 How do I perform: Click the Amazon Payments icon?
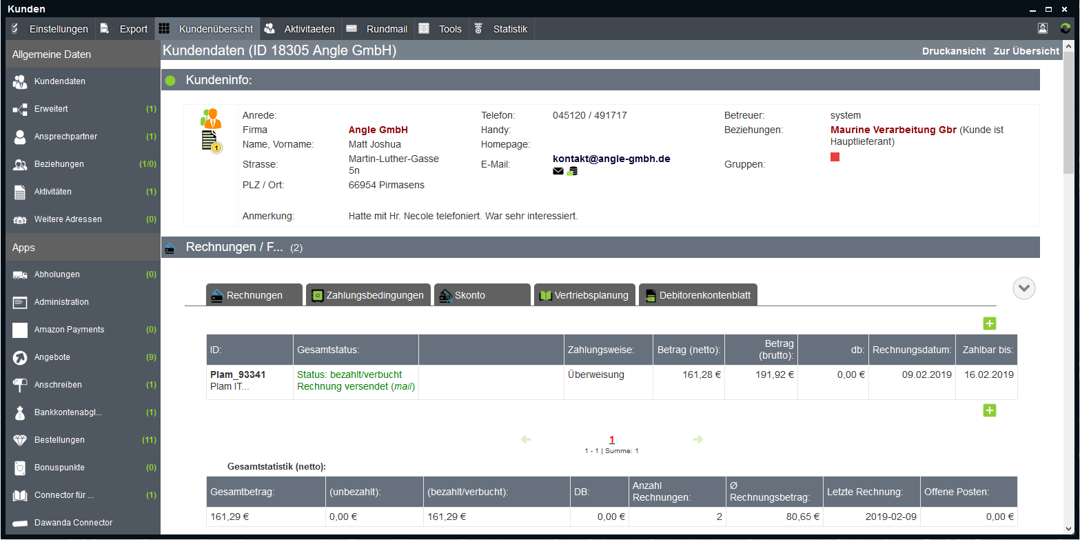[x=20, y=330]
